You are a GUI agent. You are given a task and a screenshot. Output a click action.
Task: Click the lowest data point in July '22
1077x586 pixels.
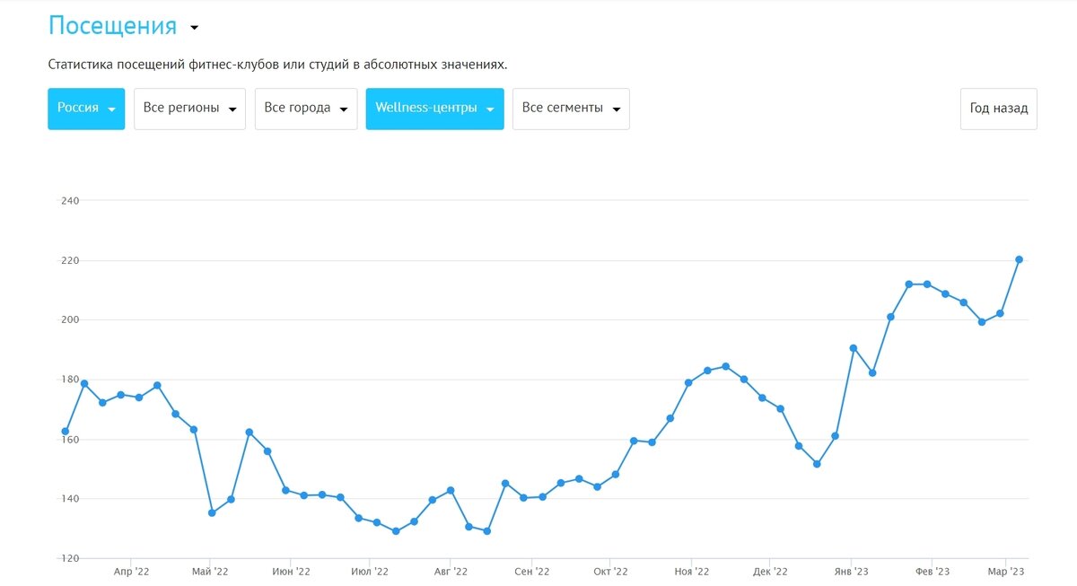(x=396, y=531)
